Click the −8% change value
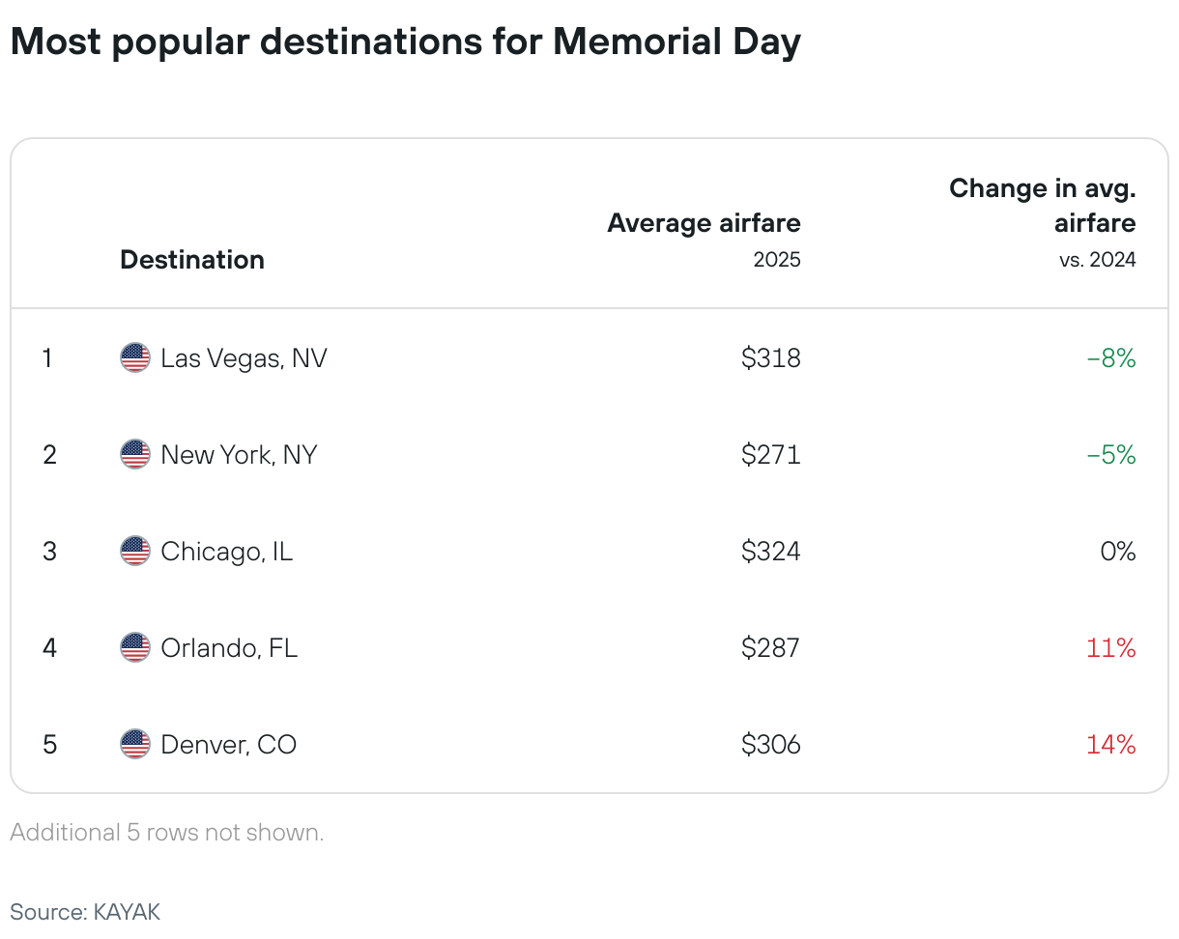Viewport: 1179px width, 939px height. pos(1111,358)
